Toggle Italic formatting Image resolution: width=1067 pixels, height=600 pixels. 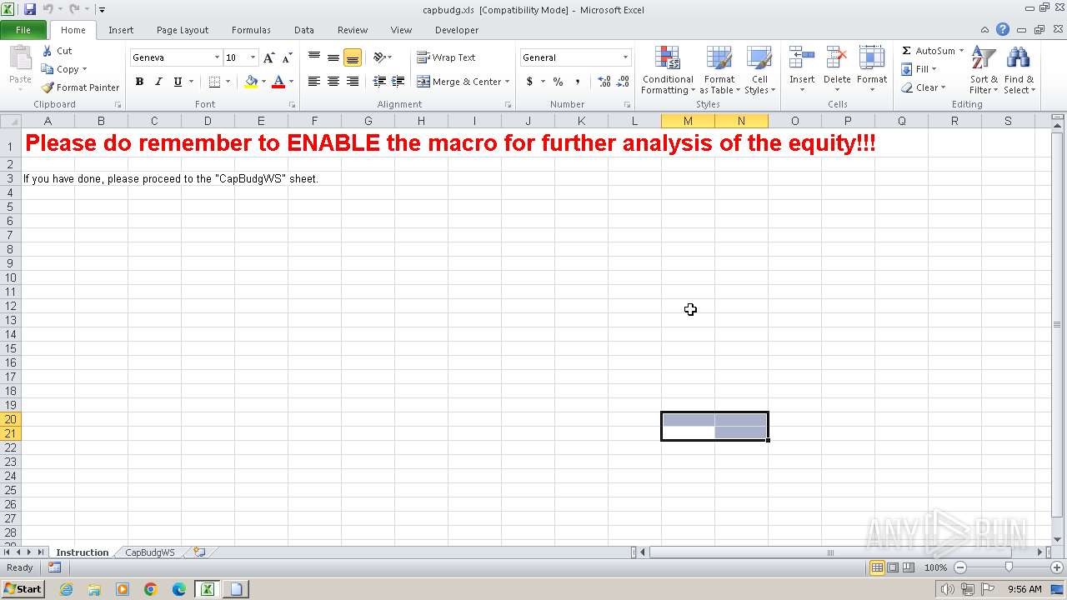158,82
